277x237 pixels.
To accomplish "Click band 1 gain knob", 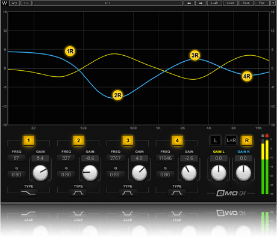I will 40,173.
